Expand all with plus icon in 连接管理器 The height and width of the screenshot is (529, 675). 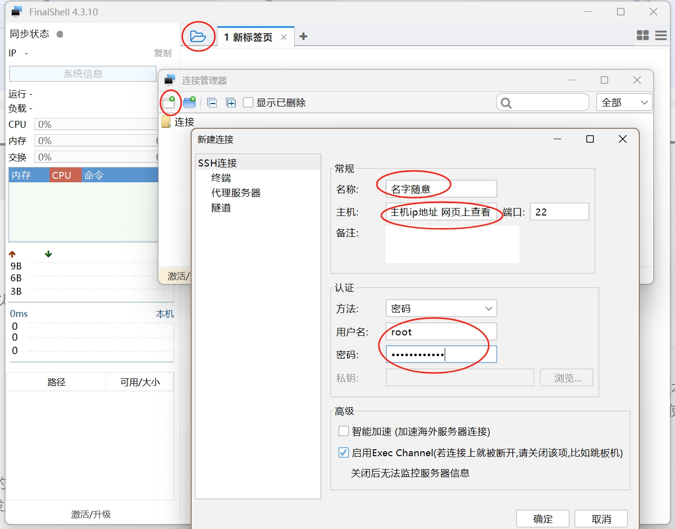tap(231, 103)
